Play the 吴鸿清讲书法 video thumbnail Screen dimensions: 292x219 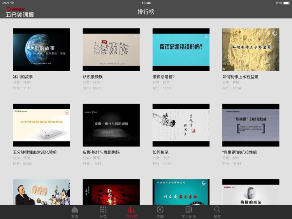tap(181, 125)
